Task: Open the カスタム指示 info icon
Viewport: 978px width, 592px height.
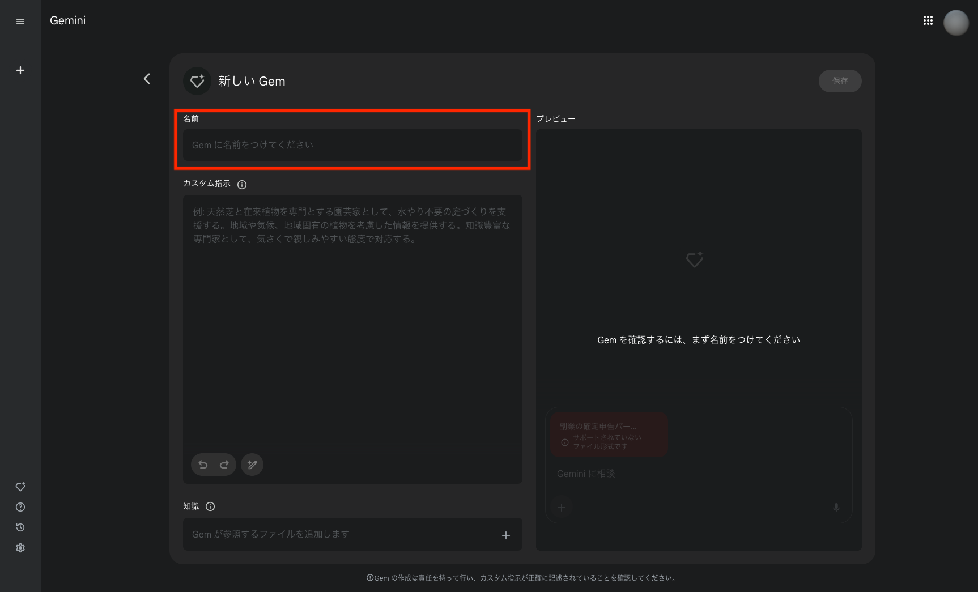Action: (x=242, y=185)
